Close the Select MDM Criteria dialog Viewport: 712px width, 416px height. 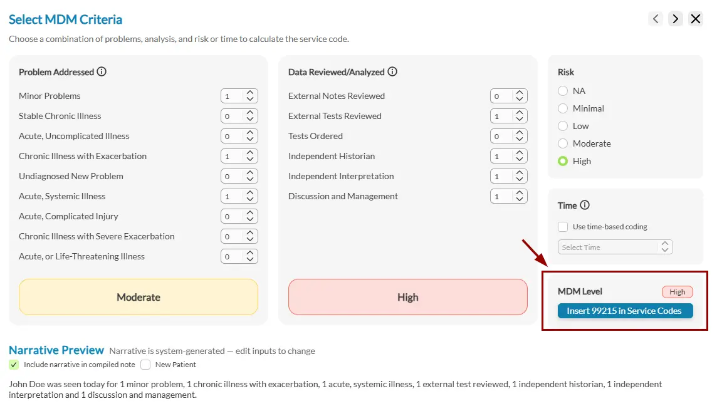696,19
